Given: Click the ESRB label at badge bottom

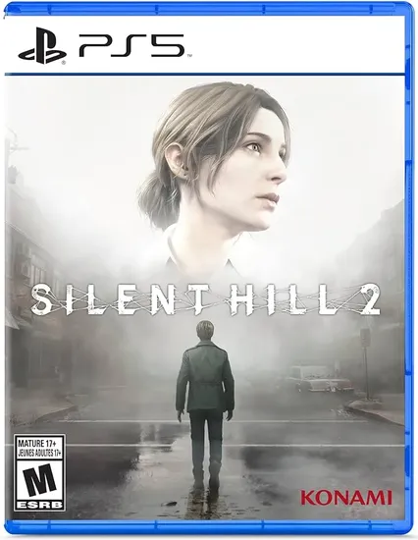Looking at the screenshot, I should tap(39, 506).
